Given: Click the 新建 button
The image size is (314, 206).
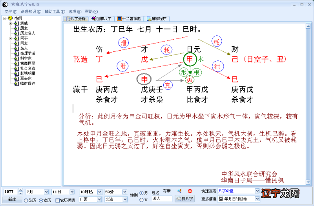Looking at the screenshot, I should pos(12,199).
